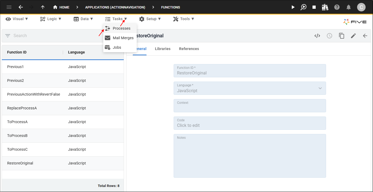Expand the Logic menu
The width and height of the screenshot is (373, 192).
click(x=51, y=19)
